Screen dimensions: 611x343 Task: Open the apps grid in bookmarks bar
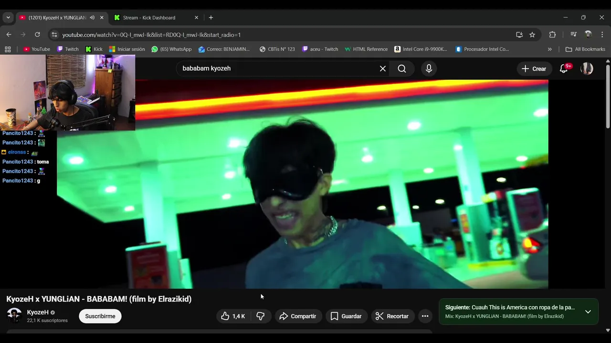tap(8, 49)
